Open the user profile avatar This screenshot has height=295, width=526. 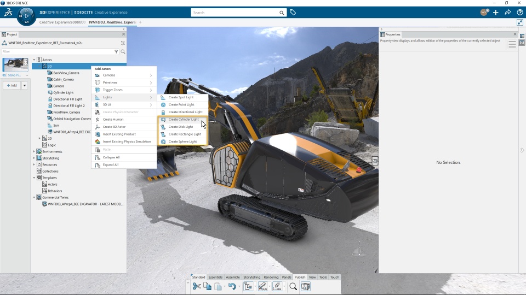coord(484,13)
